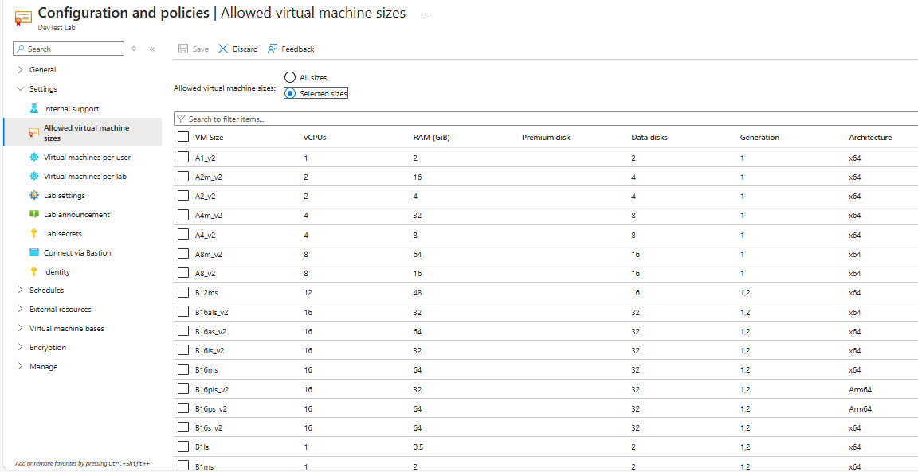This screenshot has width=918, height=472.
Task: Click the expand/collapse all diamond icon
Action: 134,49
